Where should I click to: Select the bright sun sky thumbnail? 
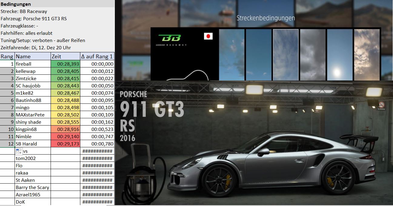tap(340, 54)
